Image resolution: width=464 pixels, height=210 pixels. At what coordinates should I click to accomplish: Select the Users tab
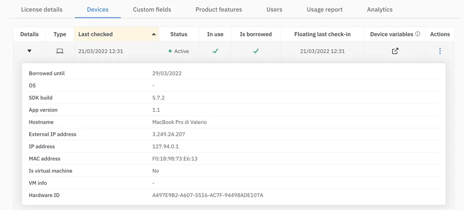[274, 9]
